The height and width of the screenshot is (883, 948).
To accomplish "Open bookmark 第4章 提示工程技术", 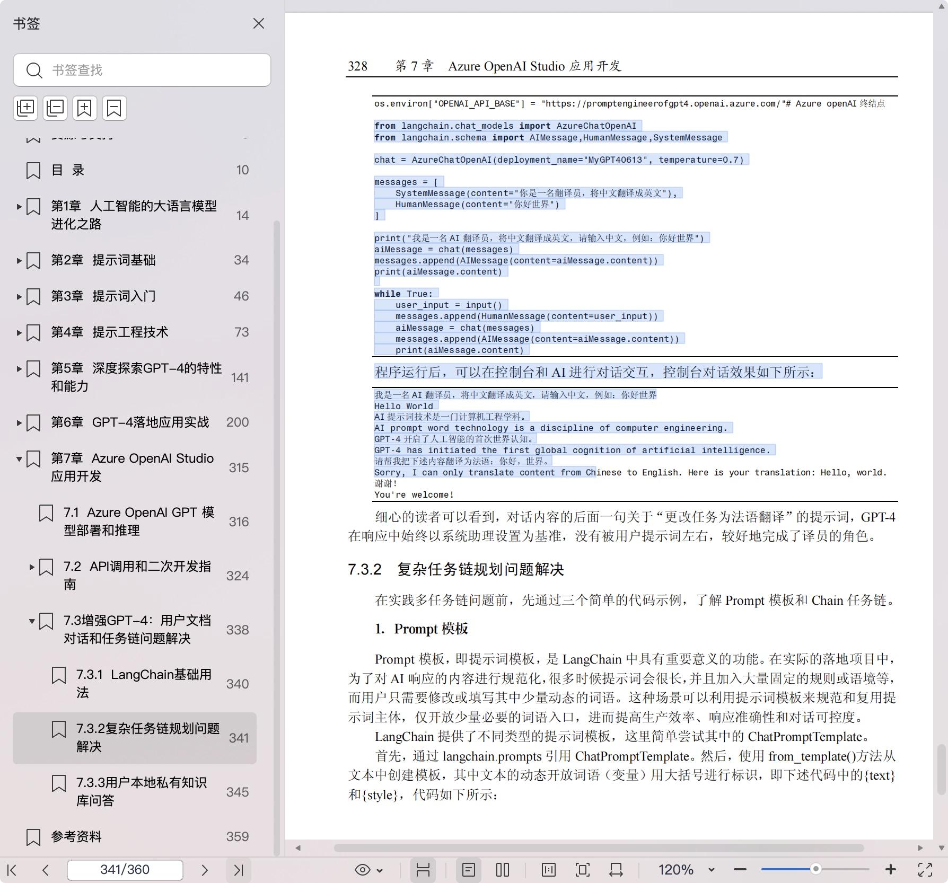I will tap(110, 332).
